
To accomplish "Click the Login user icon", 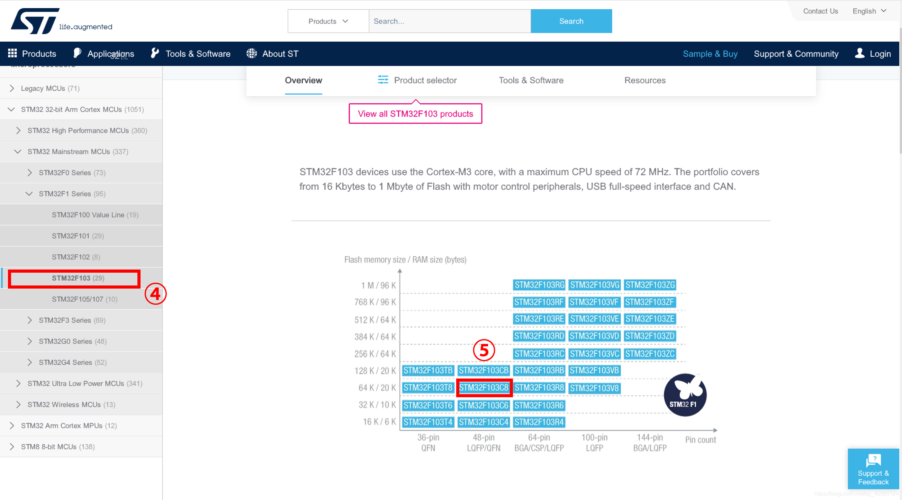I will (859, 53).
